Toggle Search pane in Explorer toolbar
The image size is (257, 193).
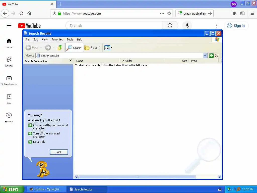[x=74, y=47]
